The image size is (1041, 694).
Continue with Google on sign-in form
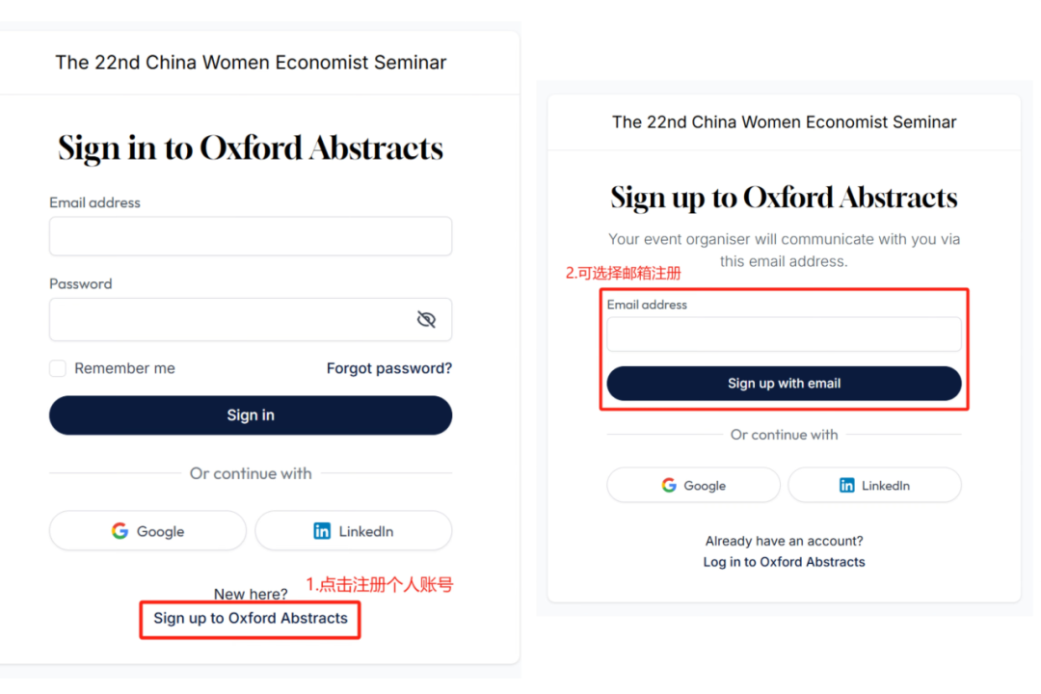coord(148,531)
